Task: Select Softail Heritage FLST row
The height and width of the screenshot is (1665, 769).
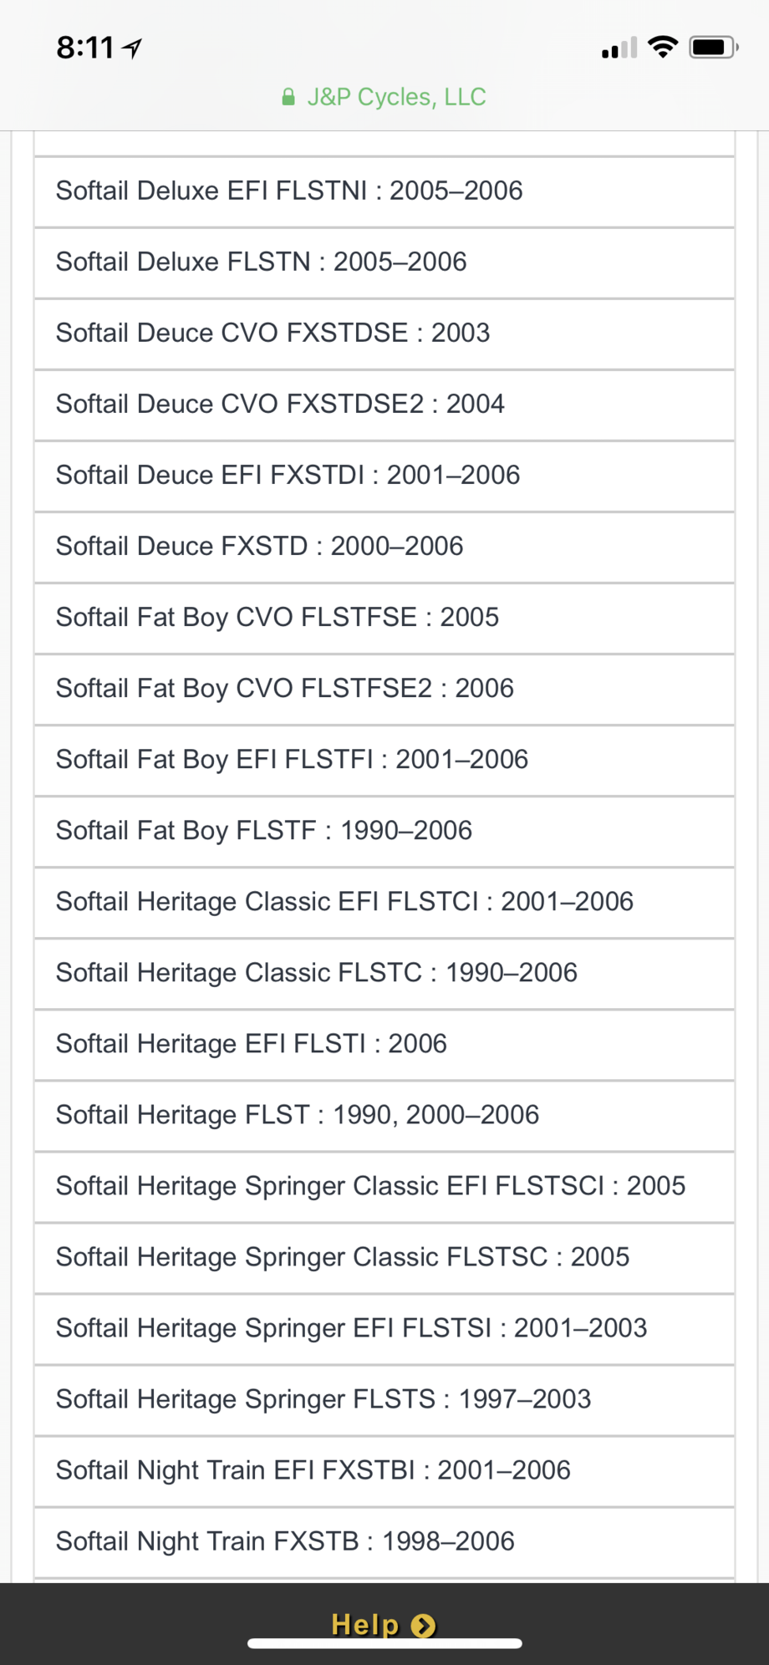Action: [384, 1115]
